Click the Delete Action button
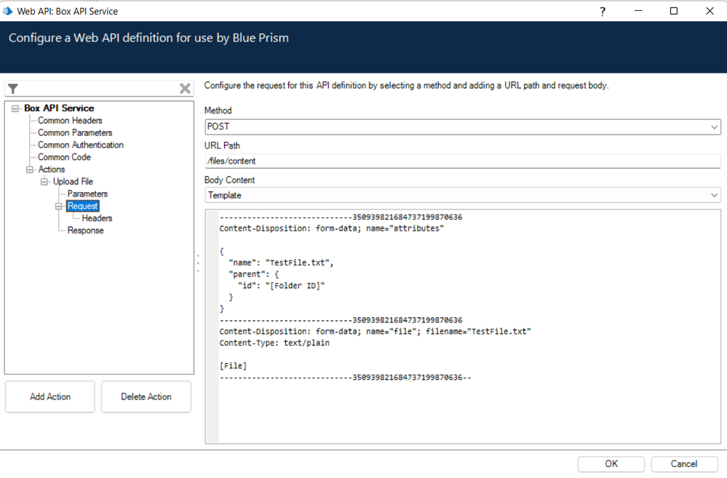 click(146, 397)
